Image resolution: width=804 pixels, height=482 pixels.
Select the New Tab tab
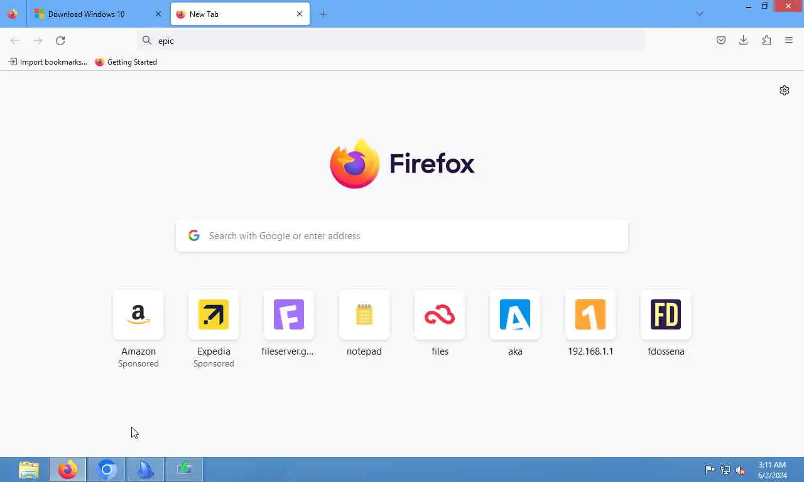tap(240, 14)
